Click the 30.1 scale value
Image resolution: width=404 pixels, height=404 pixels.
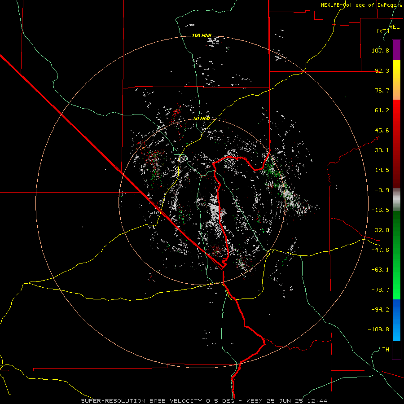click(x=382, y=150)
